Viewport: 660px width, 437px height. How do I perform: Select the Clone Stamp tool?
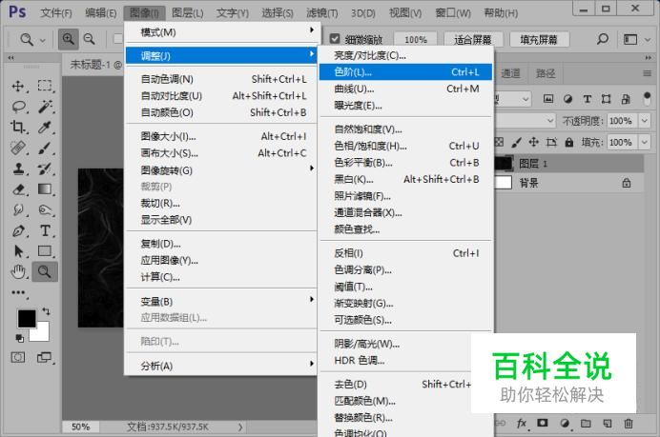coord(18,169)
